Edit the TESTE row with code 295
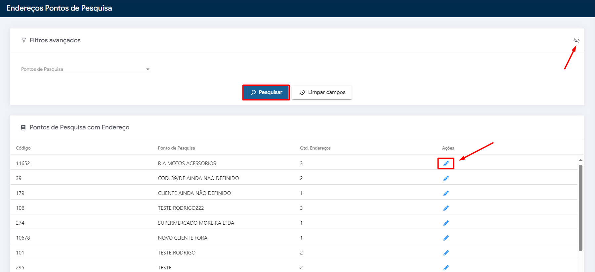This screenshot has height=272, width=595. (446, 267)
